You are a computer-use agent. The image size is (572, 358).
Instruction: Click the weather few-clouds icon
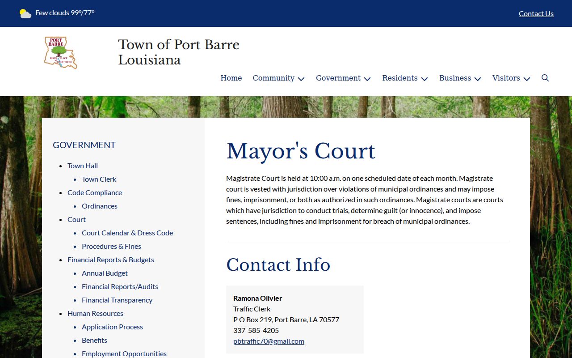coord(25,13)
